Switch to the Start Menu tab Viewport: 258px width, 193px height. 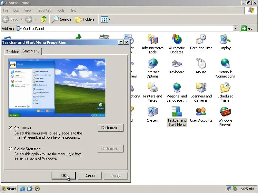(31, 51)
